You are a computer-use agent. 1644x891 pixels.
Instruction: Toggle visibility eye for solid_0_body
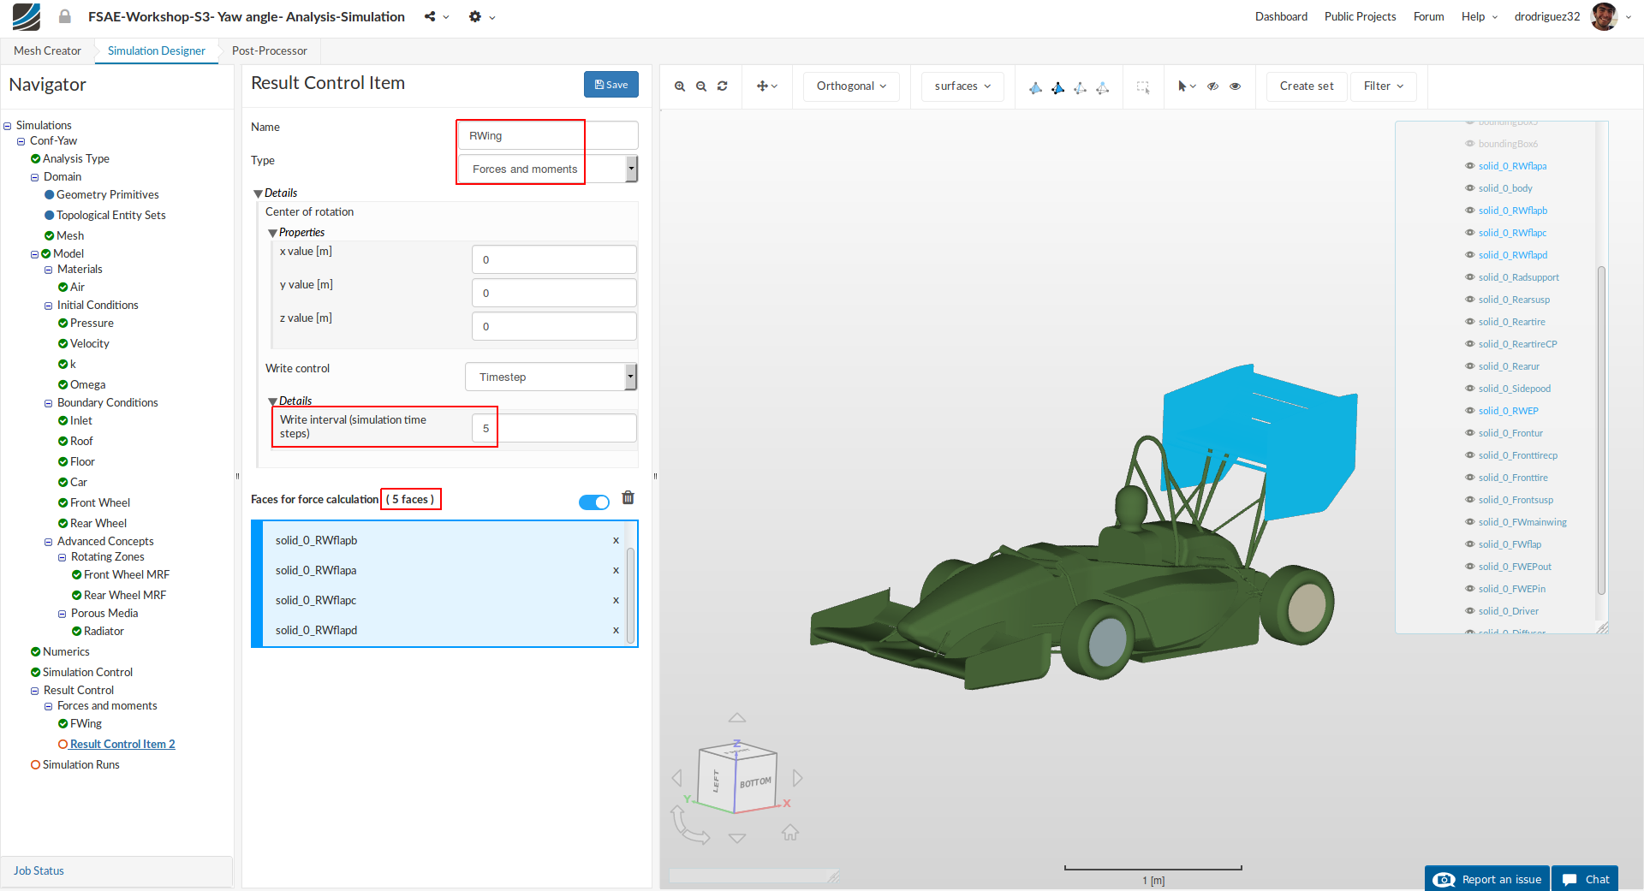[x=1470, y=188]
